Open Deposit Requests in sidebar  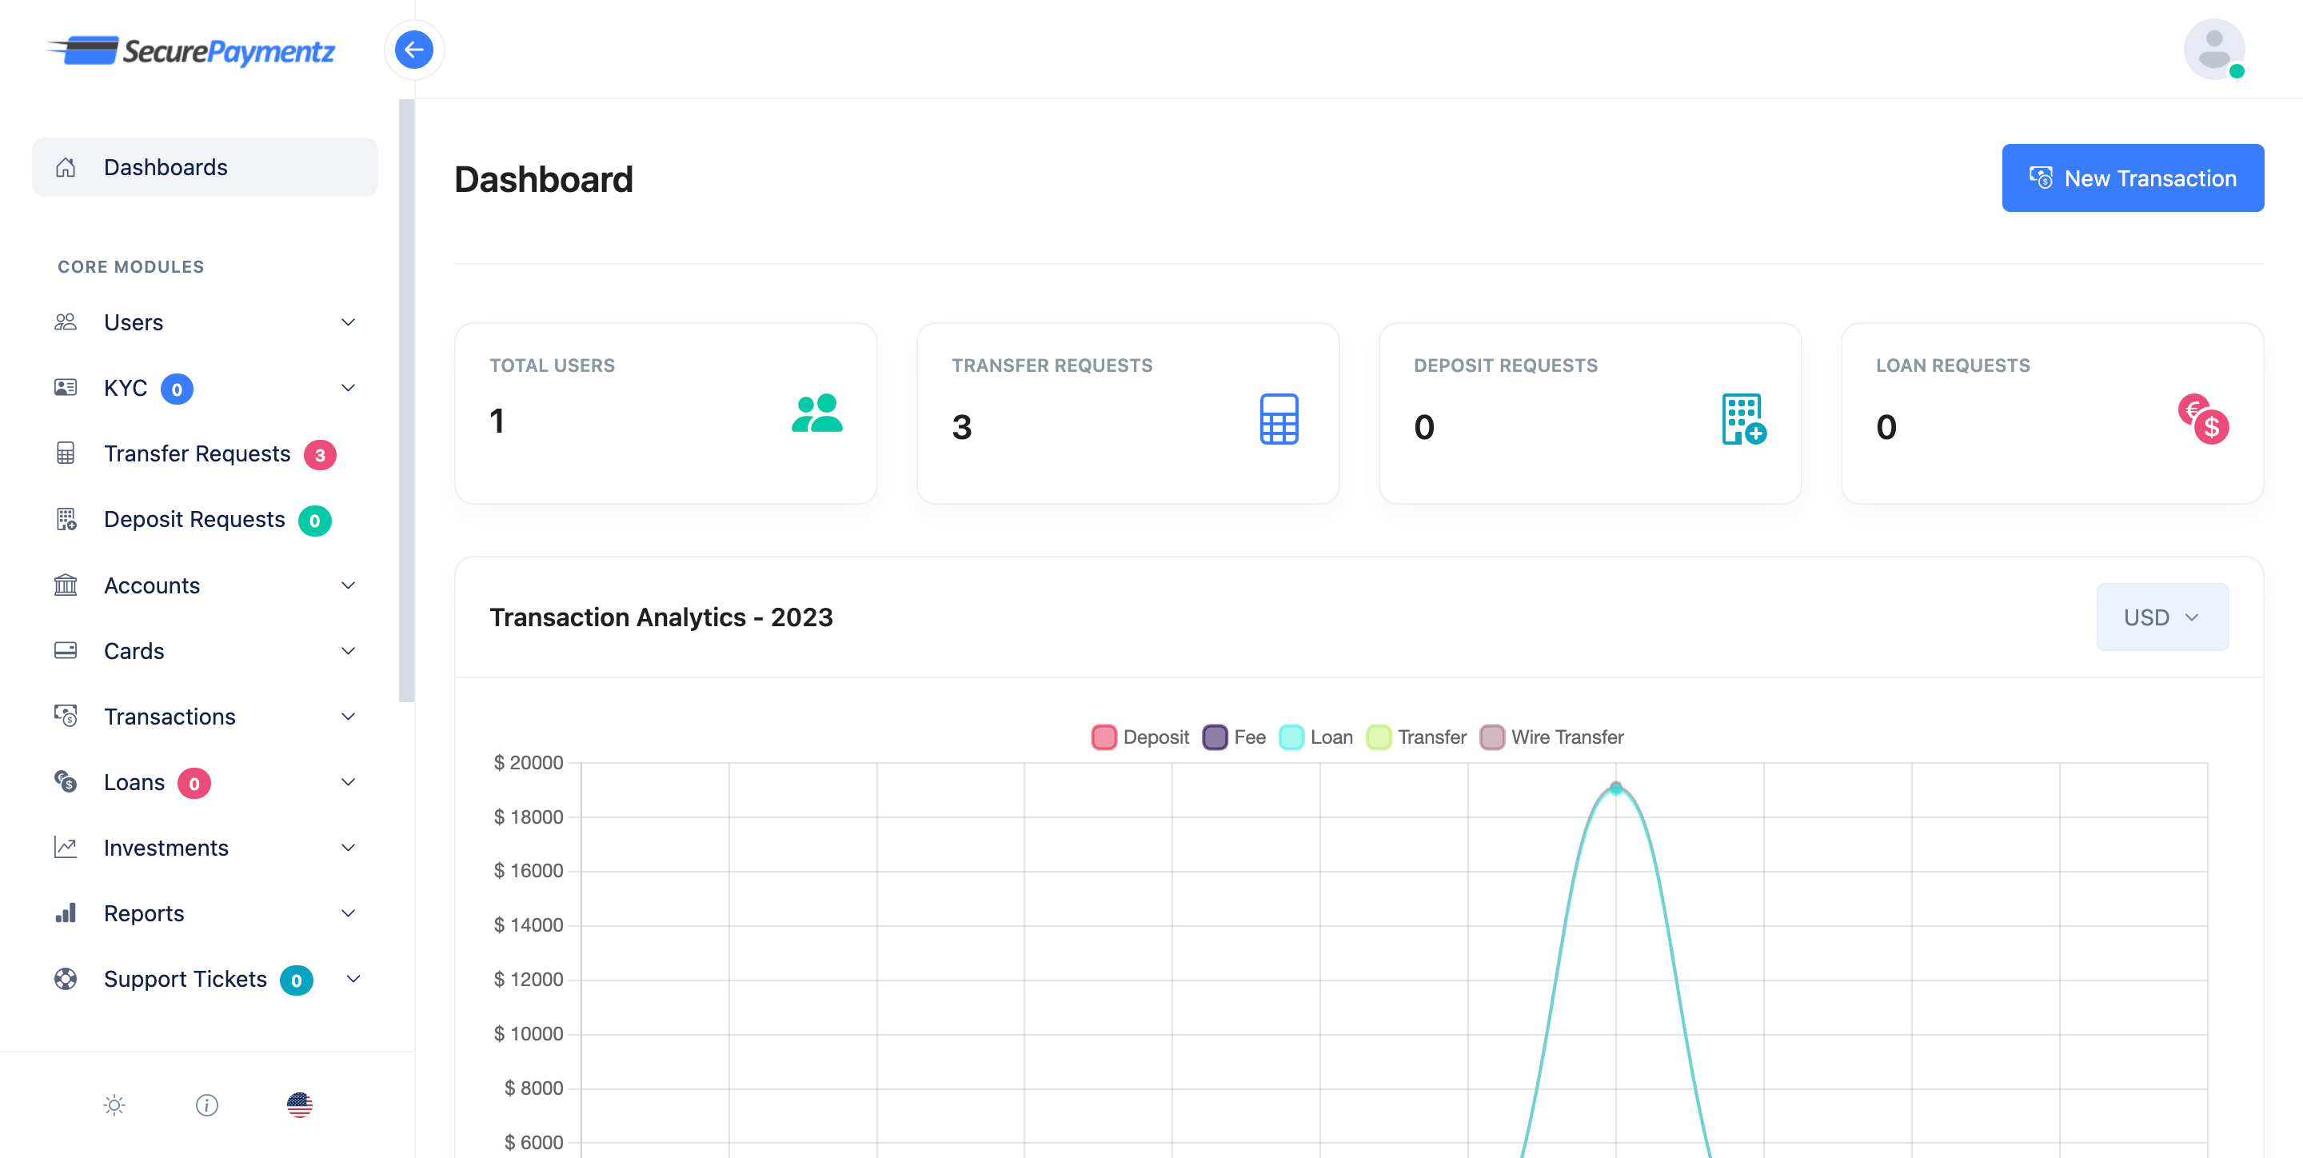click(x=205, y=520)
